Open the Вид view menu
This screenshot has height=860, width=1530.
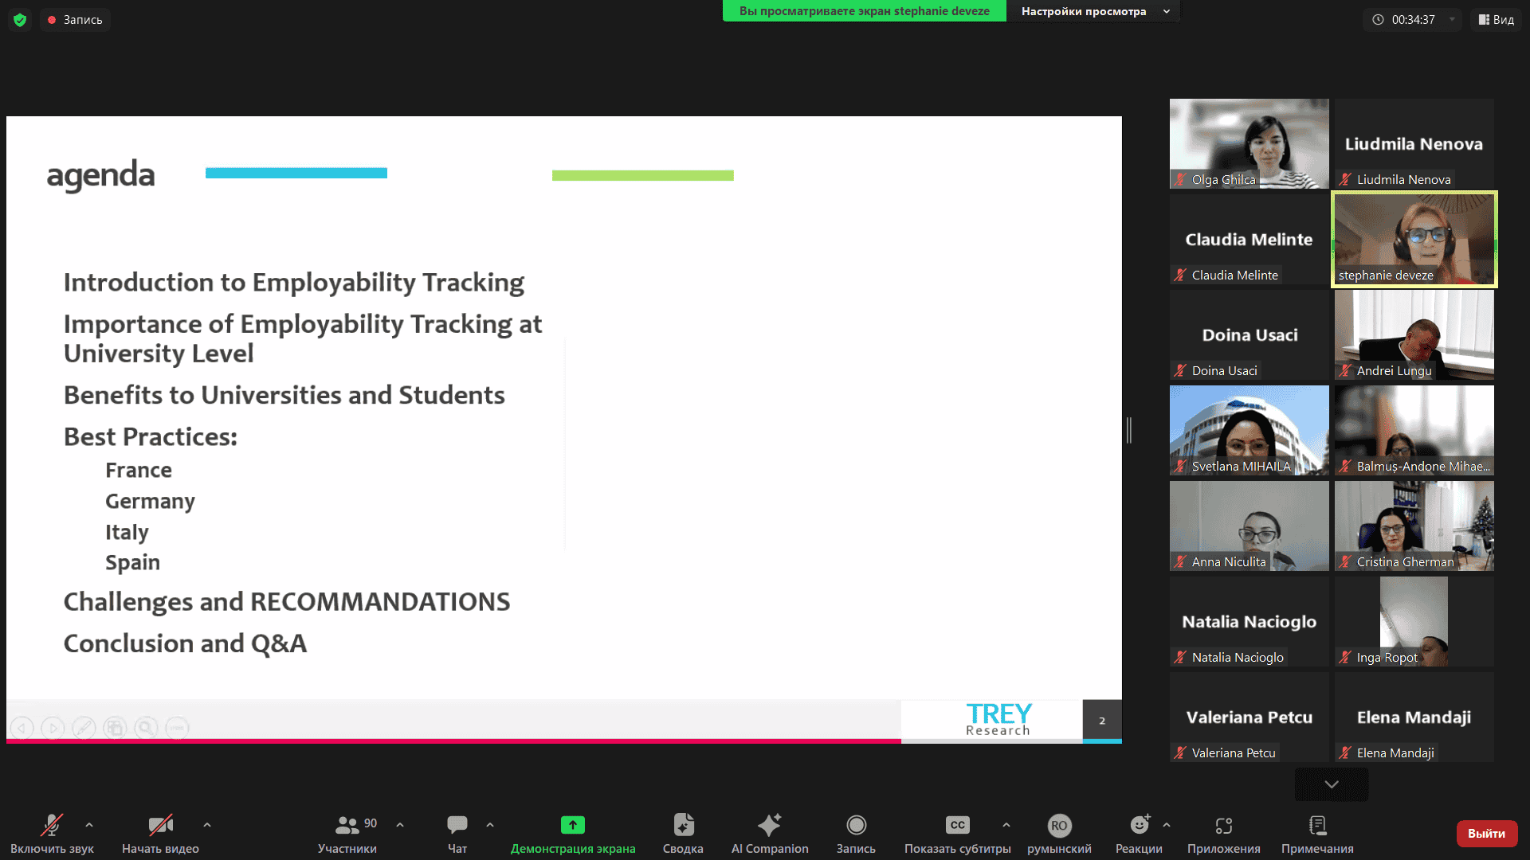click(1496, 19)
